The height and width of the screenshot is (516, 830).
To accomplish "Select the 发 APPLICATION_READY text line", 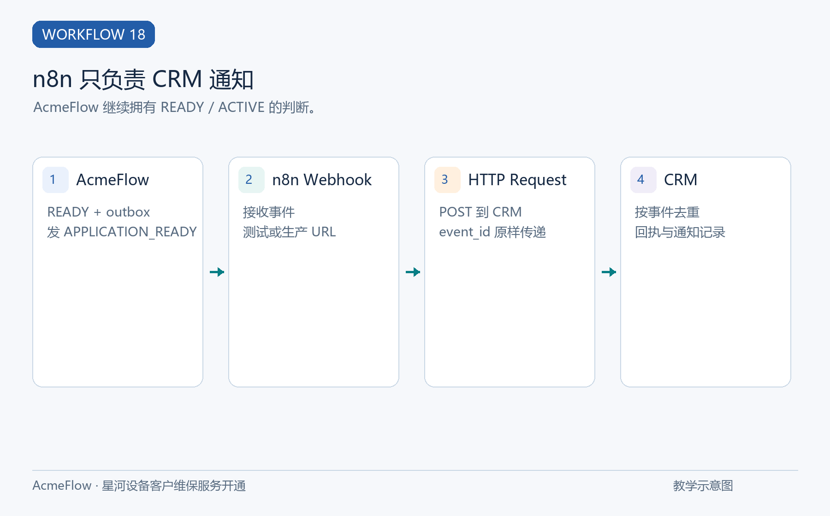I will [x=122, y=232].
